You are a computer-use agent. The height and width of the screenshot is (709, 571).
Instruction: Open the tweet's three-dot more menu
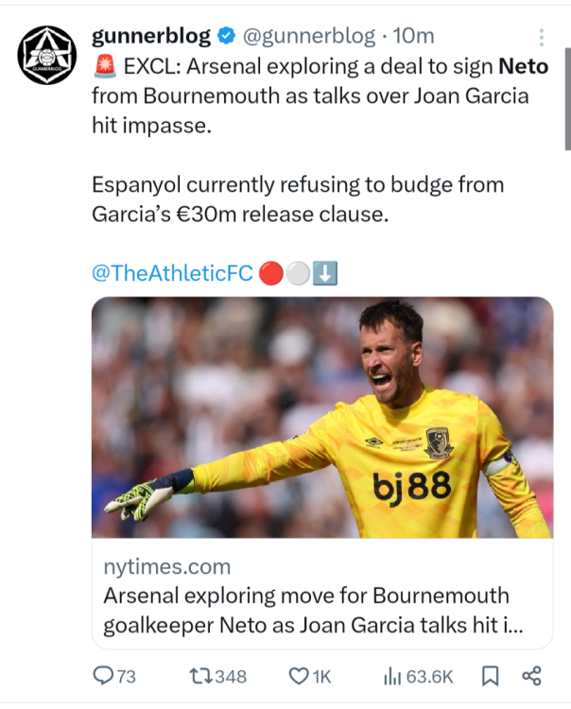(x=542, y=38)
